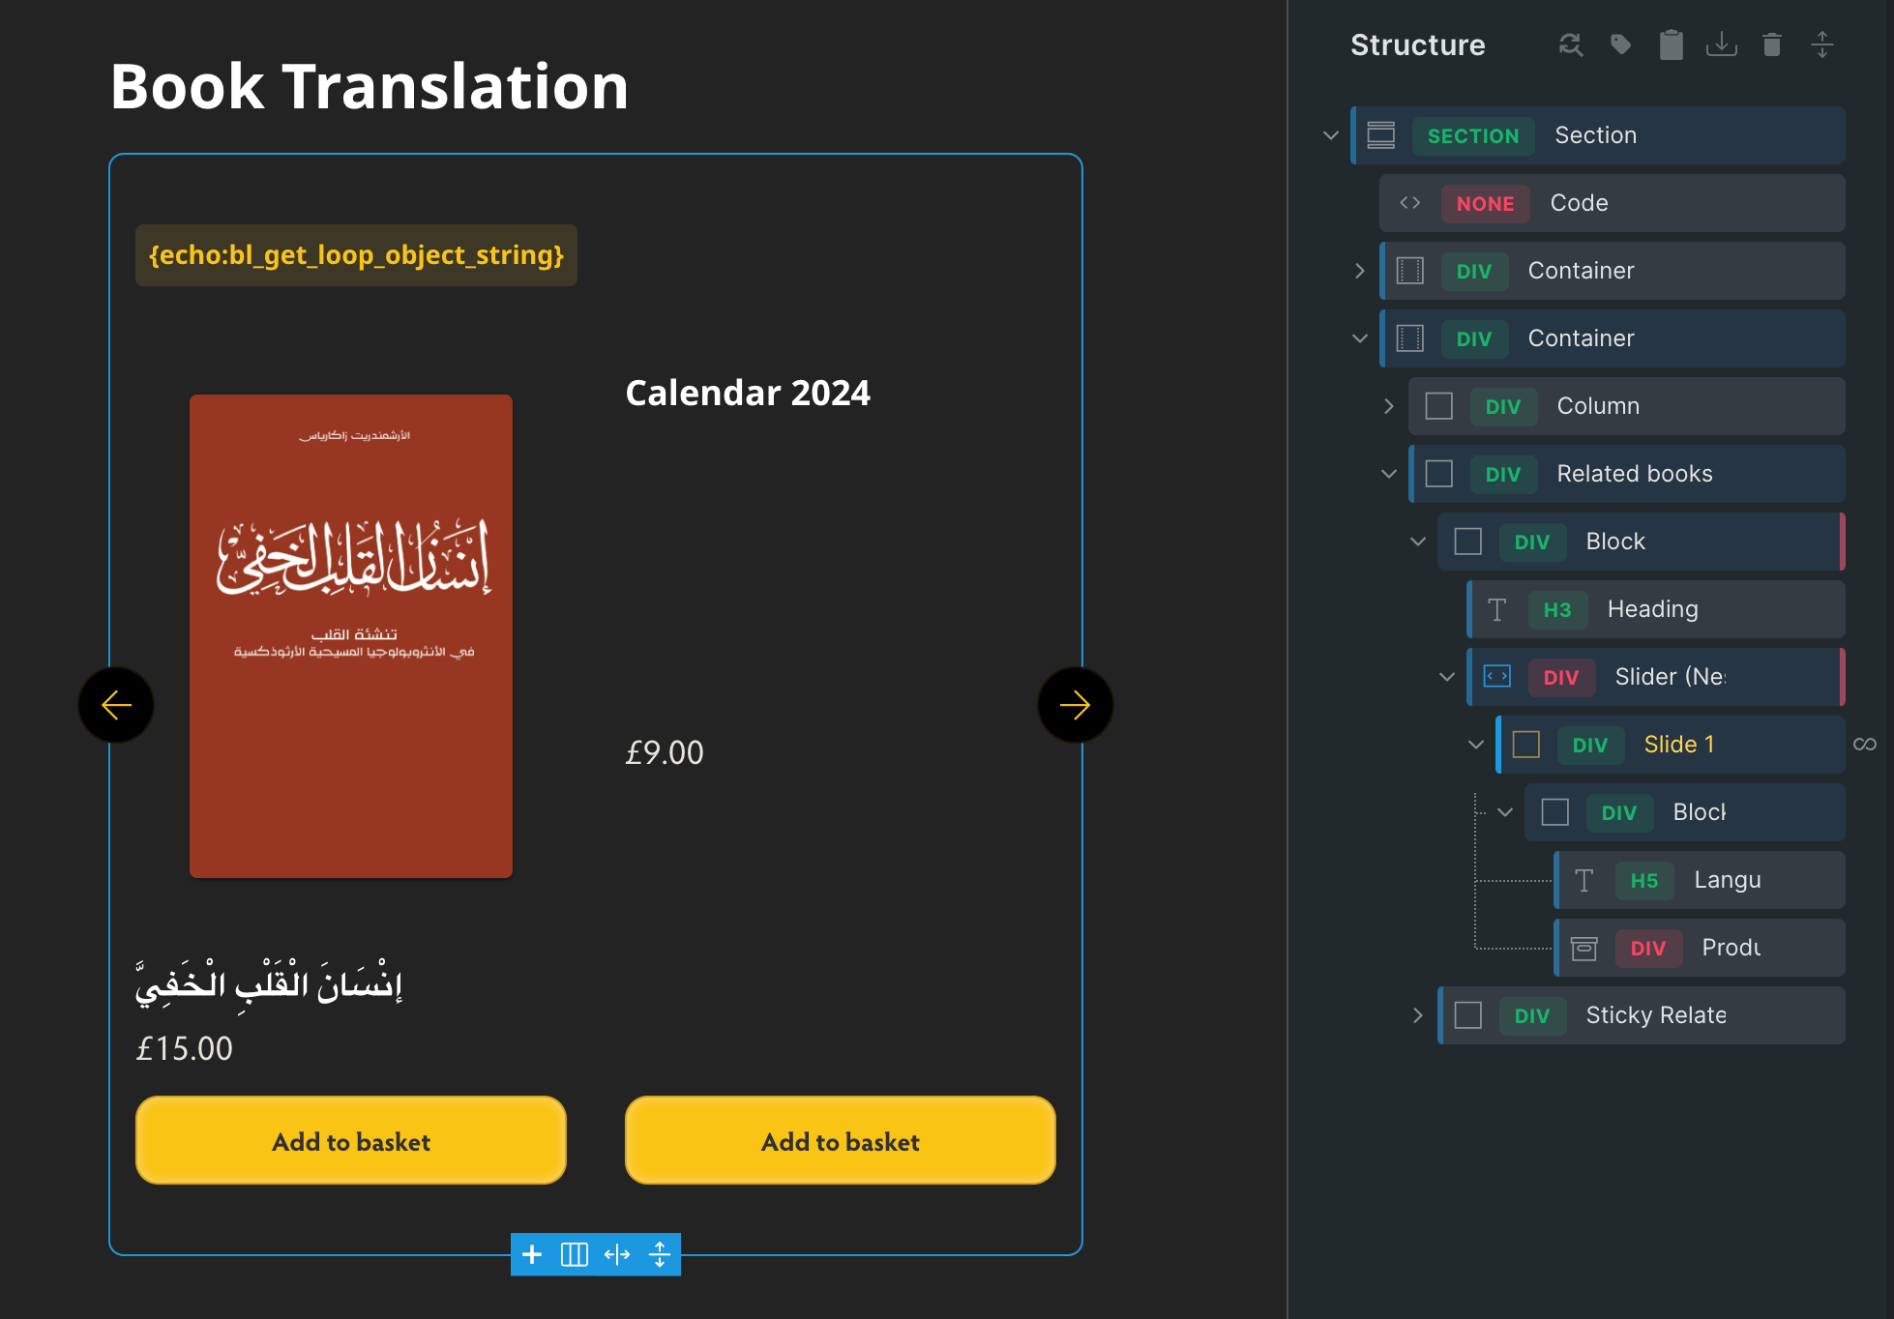Click the sync/refresh icon in Structure header
This screenshot has height=1319, width=1894.
(1571, 44)
